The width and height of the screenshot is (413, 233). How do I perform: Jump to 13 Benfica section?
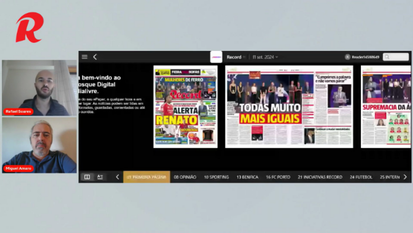(247, 177)
